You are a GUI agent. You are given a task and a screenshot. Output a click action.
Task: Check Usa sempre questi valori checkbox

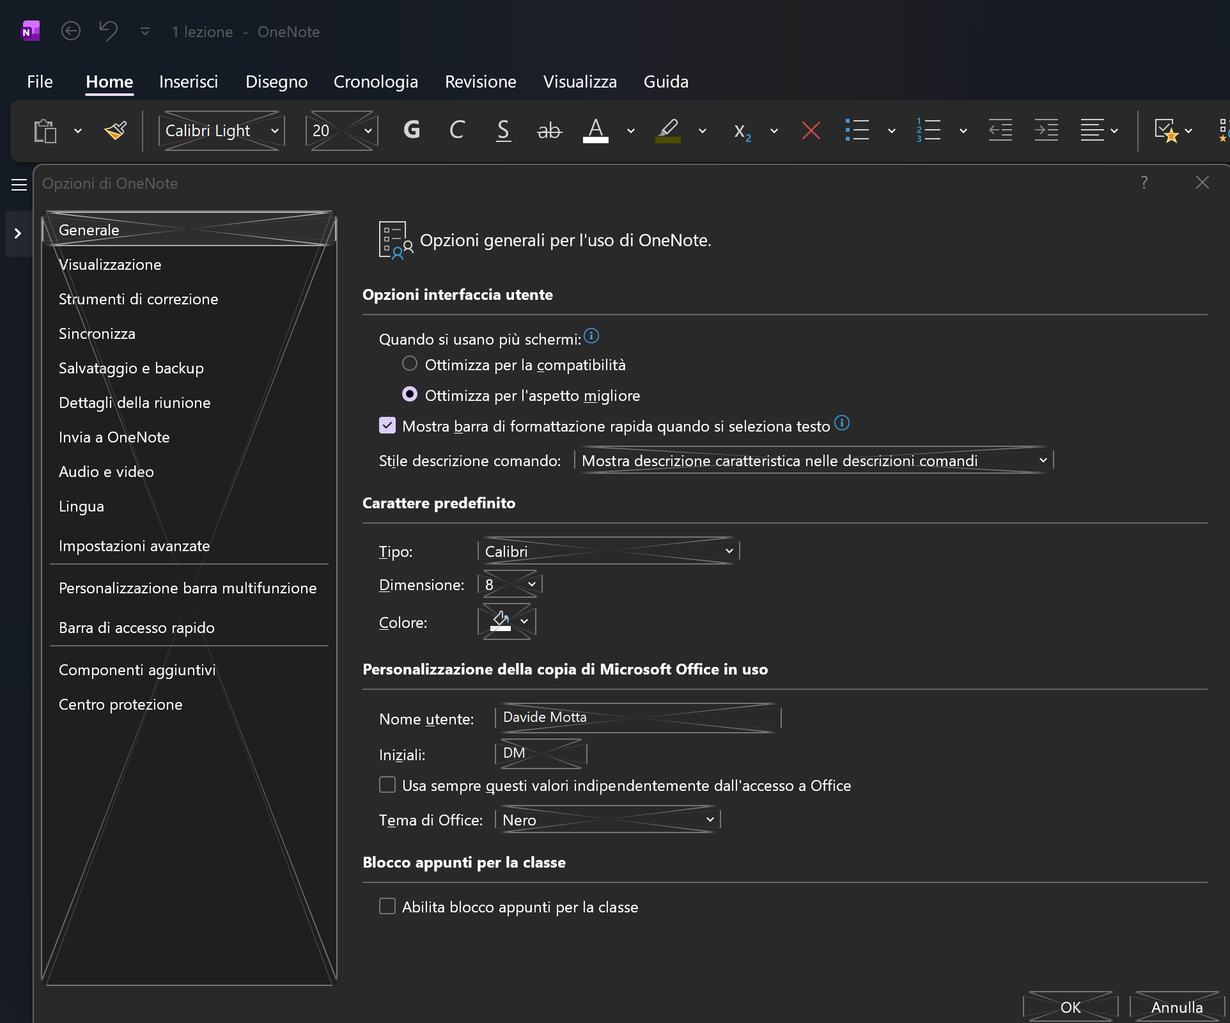pos(387,785)
